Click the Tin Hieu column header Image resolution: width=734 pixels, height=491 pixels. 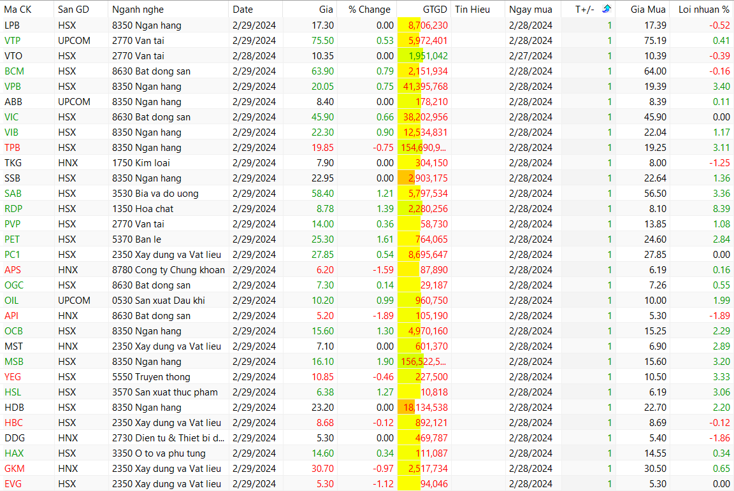point(470,10)
